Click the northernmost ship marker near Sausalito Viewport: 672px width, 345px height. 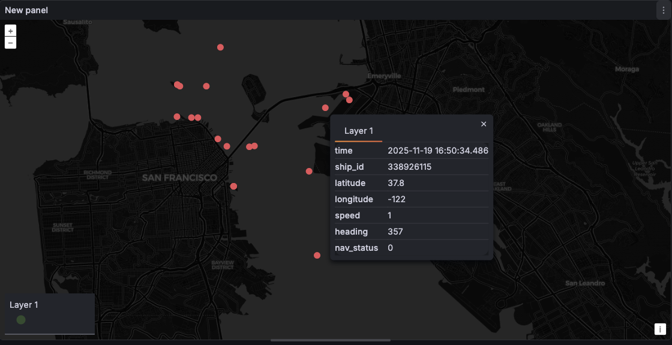pos(220,47)
